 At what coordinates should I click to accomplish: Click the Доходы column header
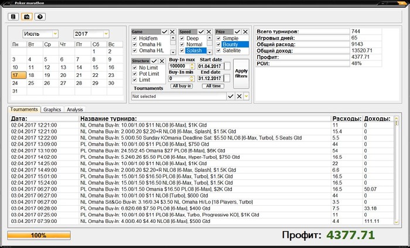click(x=378, y=119)
